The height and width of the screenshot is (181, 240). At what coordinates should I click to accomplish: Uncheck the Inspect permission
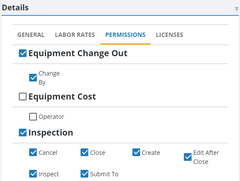tap(33, 174)
